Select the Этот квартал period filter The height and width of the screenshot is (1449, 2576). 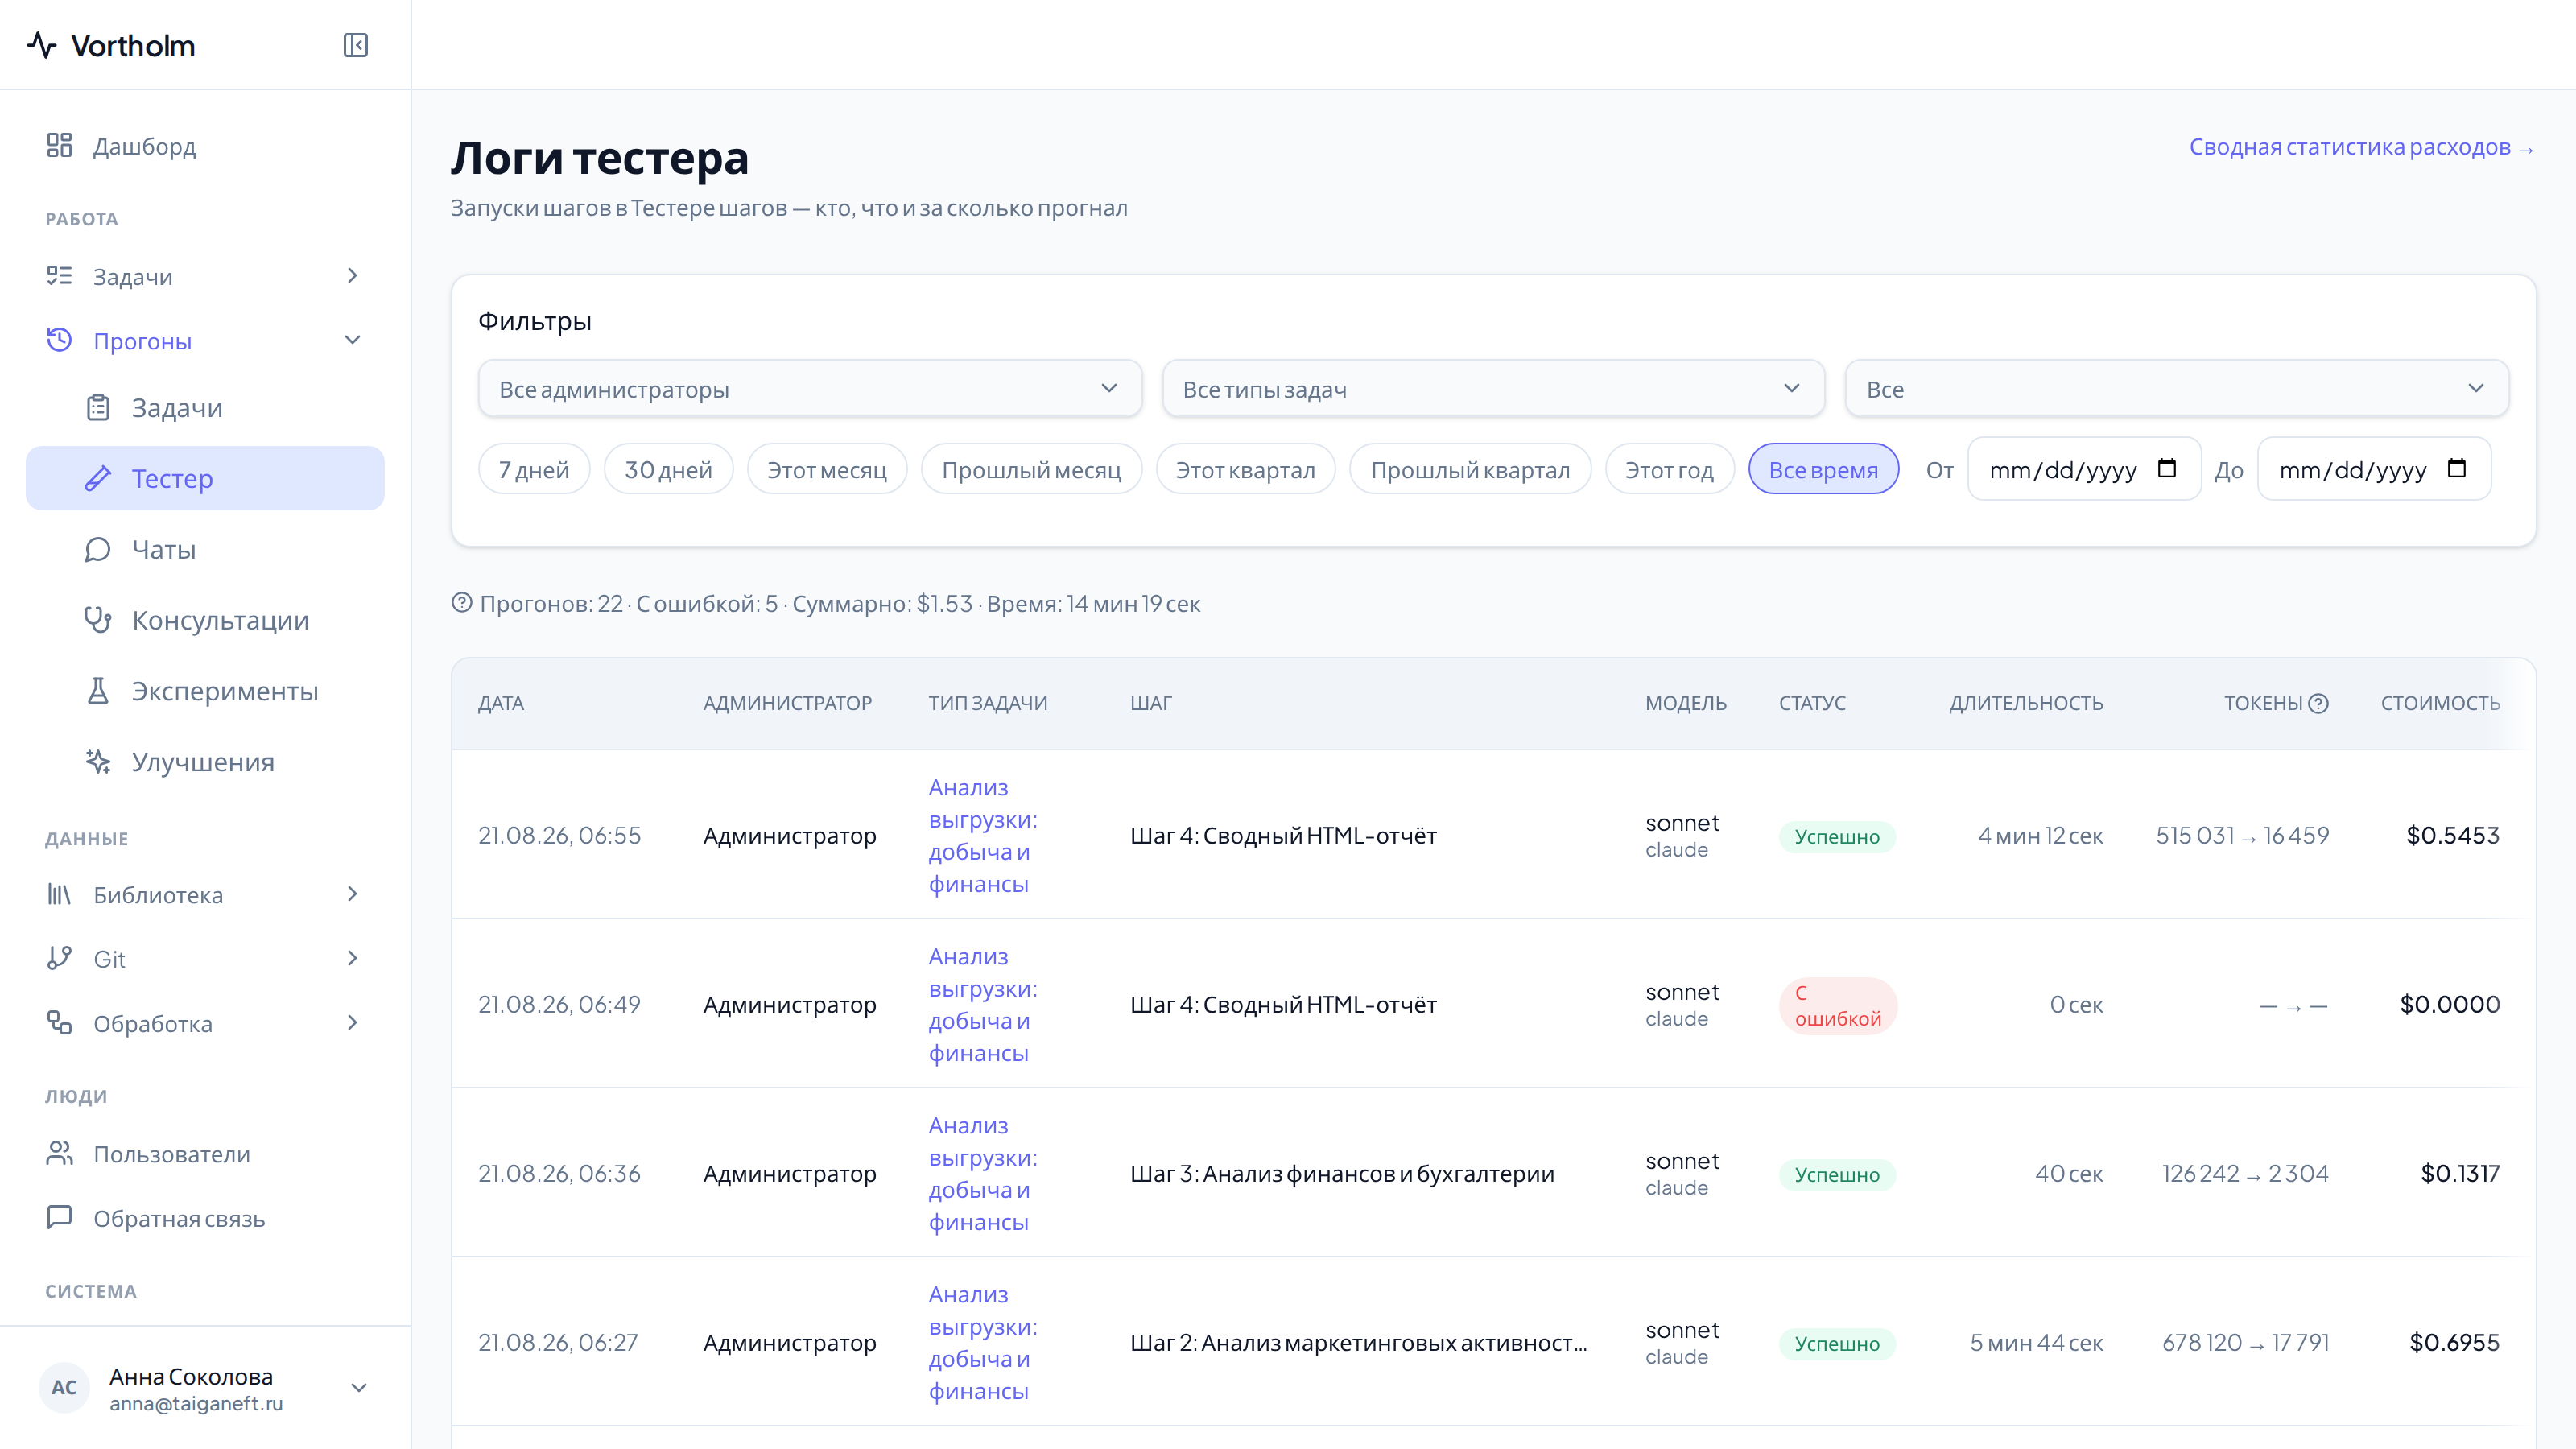(1246, 469)
